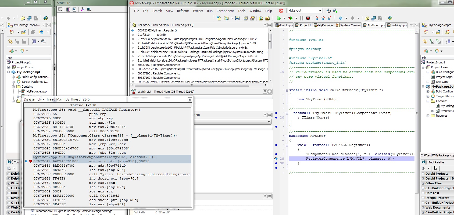Click the blue Back navigation arrow
The height and width of the screenshot is (215, 454).
(341, 18)
